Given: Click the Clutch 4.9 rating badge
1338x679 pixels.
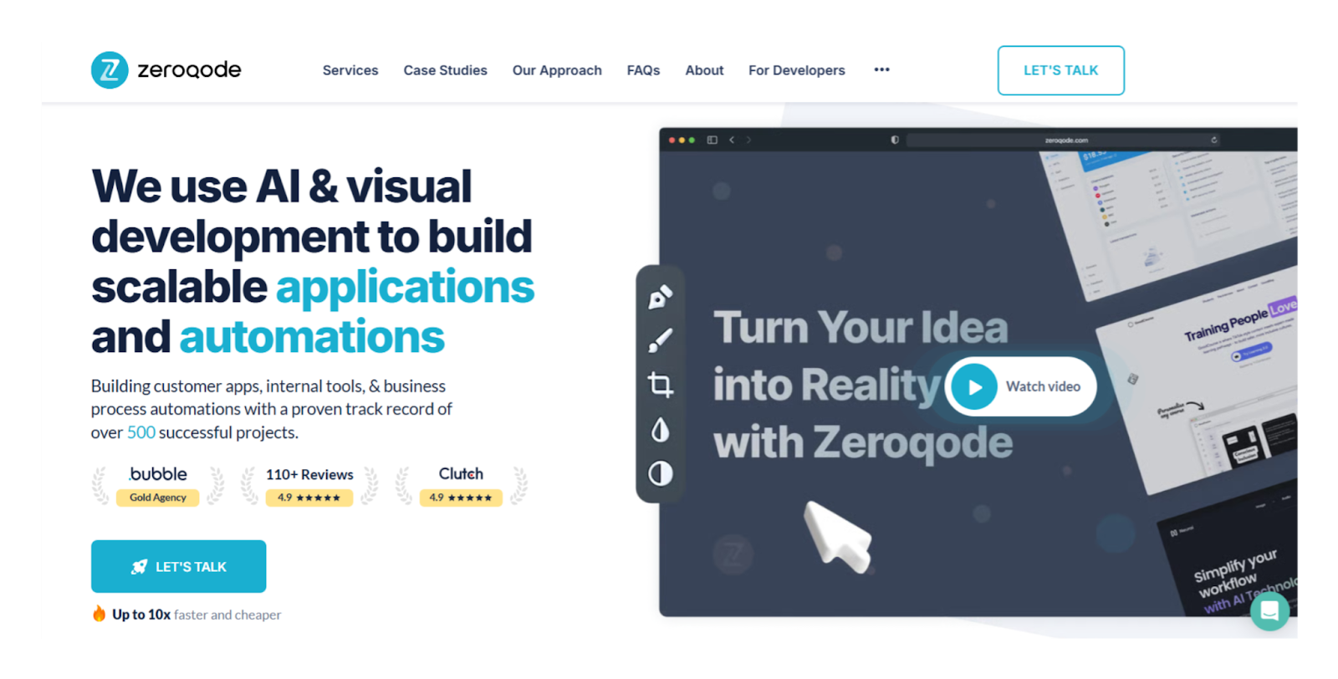Looking at the screenshot, I should 461,486.
